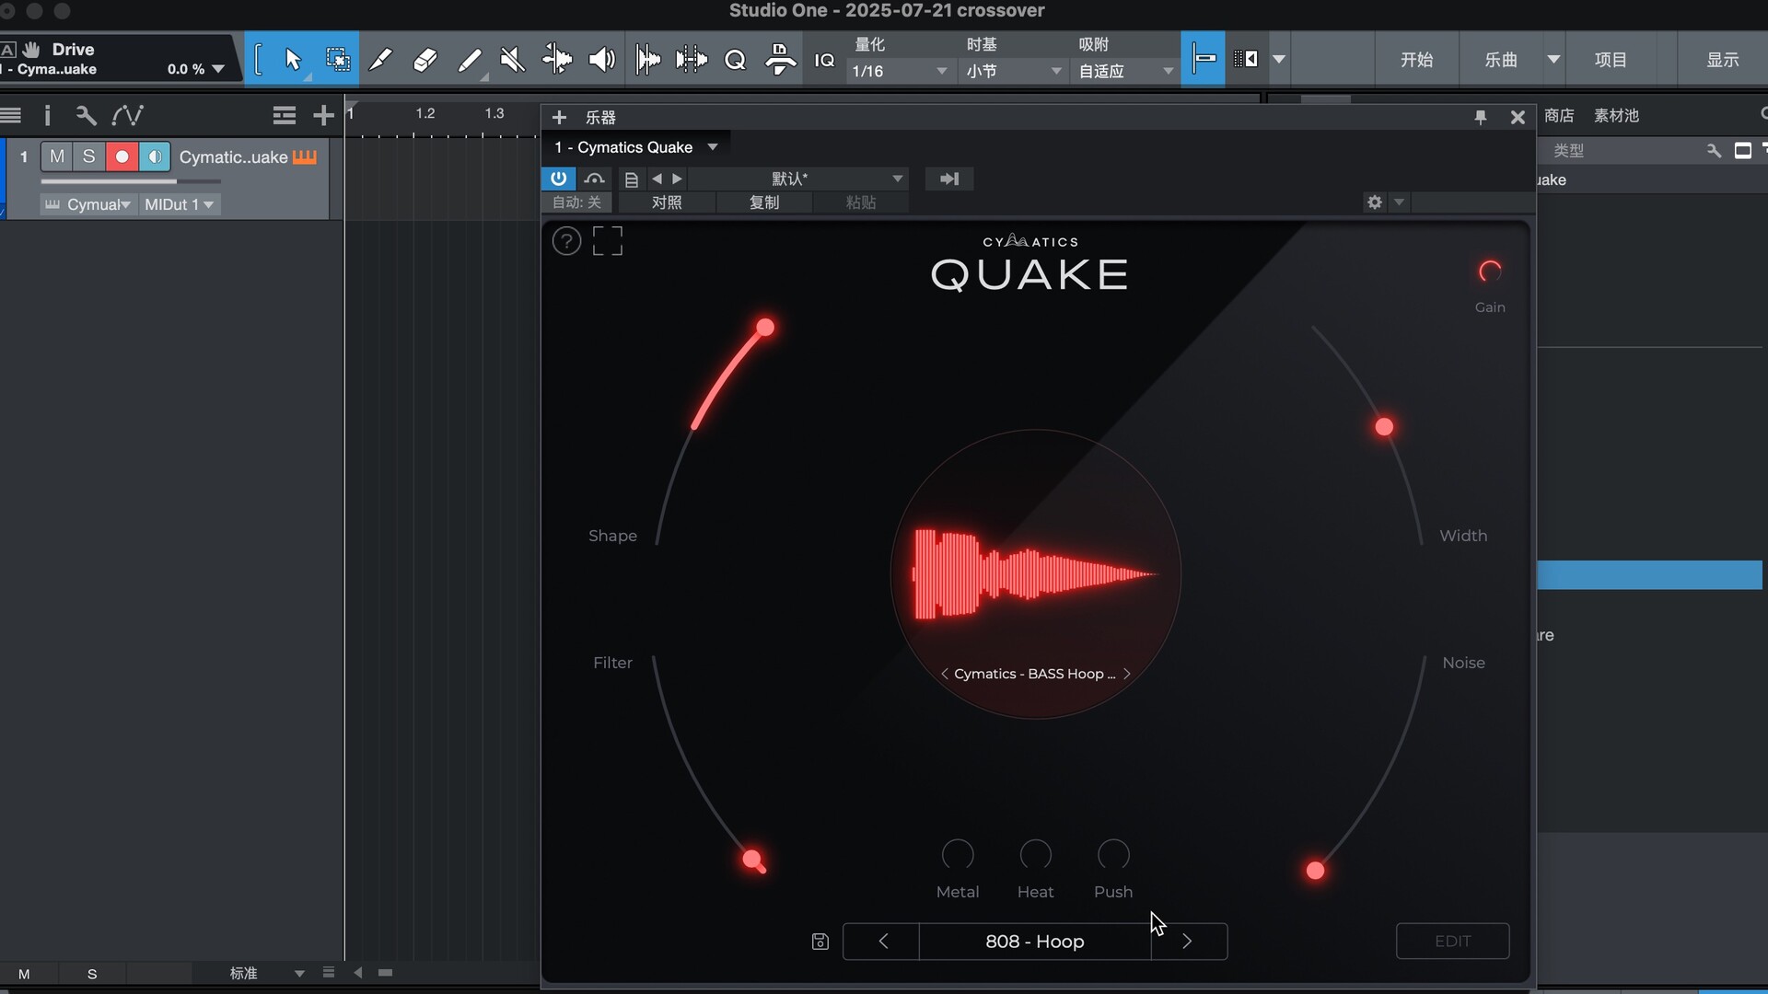1768x994 pixels.
Task: Open the instrument editor keyboard icon
Action: point(305,157)
